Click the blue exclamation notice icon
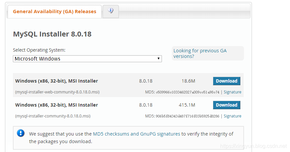This screenshot has width=290, height=152. click(x=21, y=133)
